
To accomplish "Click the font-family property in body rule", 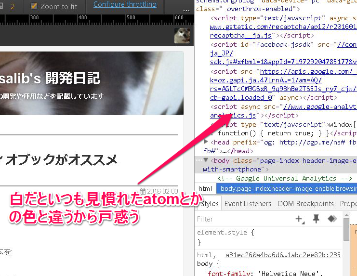I will [230, 273].
